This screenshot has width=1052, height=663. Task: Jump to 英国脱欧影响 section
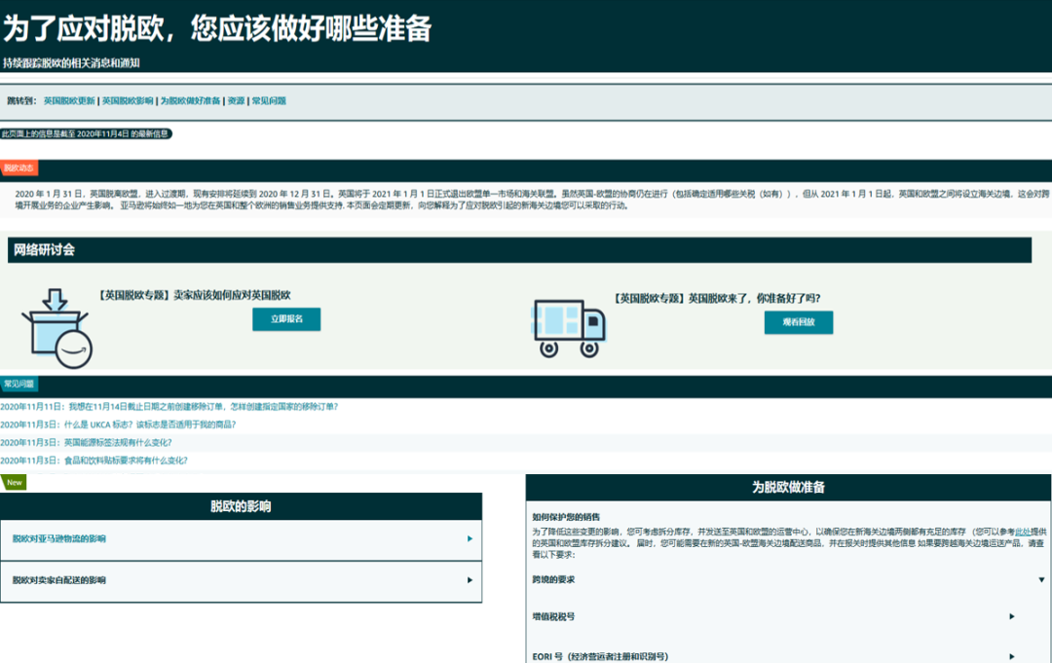128,100
